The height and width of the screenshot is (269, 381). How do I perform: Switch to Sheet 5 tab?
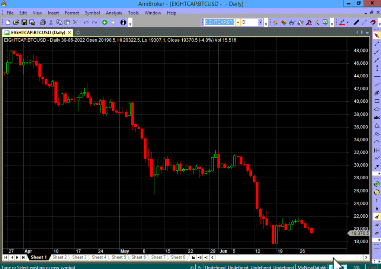tap(119, 257)
